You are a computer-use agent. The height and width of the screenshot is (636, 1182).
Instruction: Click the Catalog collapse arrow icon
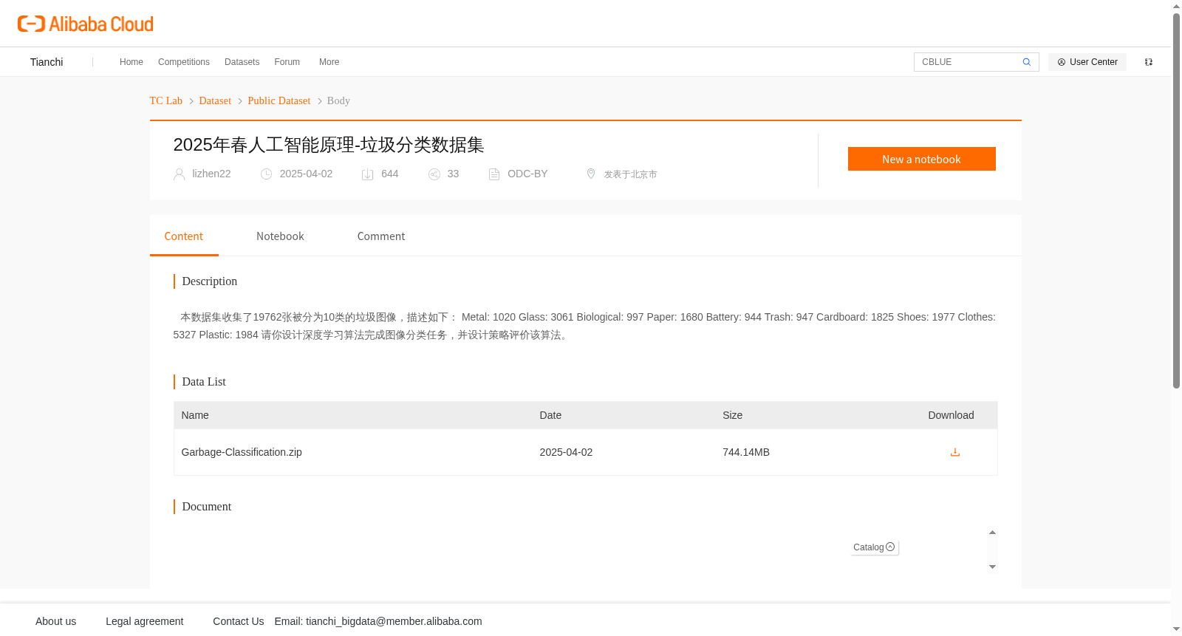pos(890,547)
